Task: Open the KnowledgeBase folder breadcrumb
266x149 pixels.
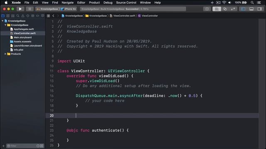Action: (96, 16)
